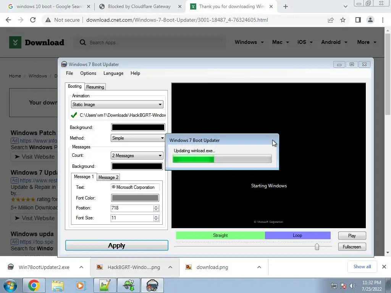Expand the 2 Messages count dropdown
The width and height of the screenshot is (391, 293).
(x=137, y=156)
